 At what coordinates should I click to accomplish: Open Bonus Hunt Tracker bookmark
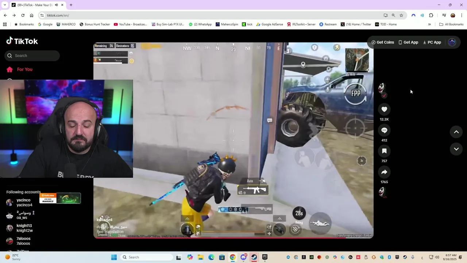pyautogui.click(x=94, y=24)
